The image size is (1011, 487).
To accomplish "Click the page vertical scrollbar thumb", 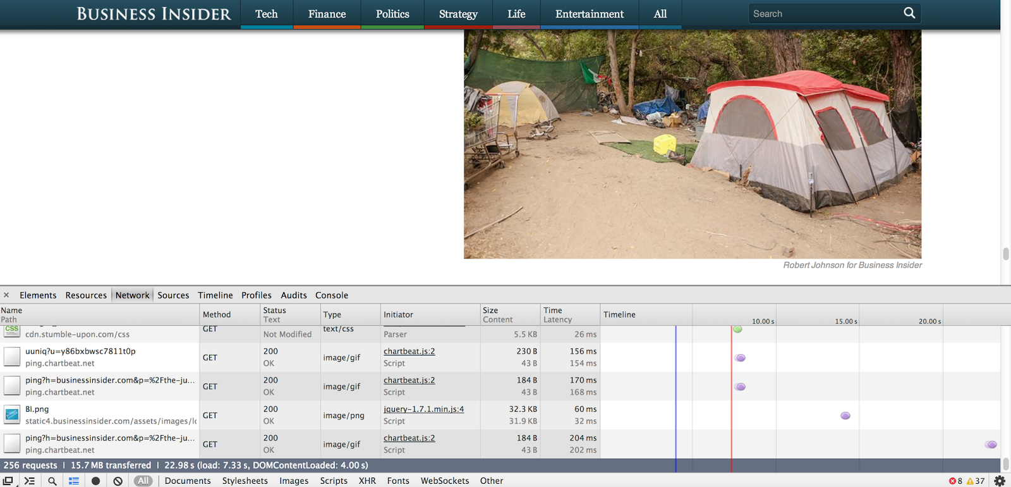I will [1005, 254].
